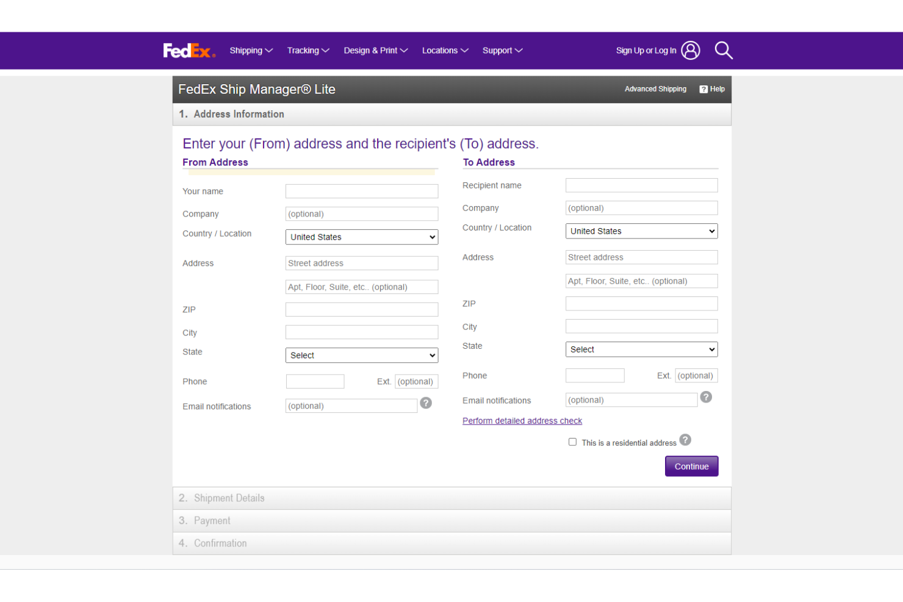The width and height of the screenshot is (903, 602).
Task: Click the Help icon in the Ship Manager header
Action: point(703,89)
